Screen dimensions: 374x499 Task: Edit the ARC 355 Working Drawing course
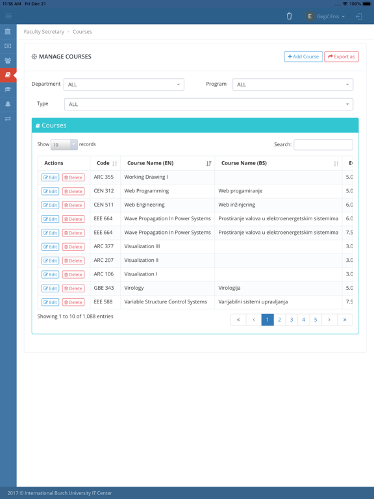[x=50, y=177]
